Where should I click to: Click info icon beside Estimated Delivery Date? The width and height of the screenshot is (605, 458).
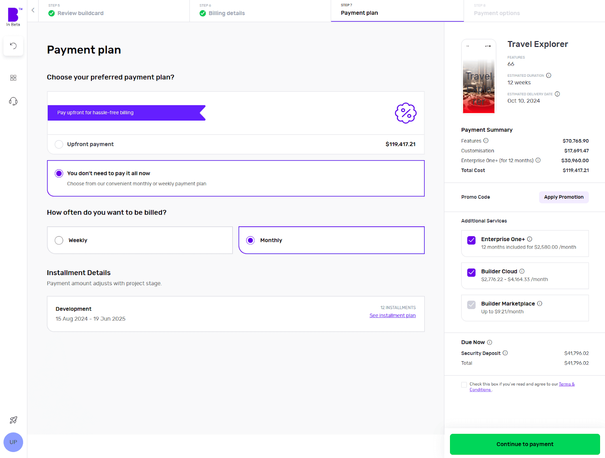557,94
